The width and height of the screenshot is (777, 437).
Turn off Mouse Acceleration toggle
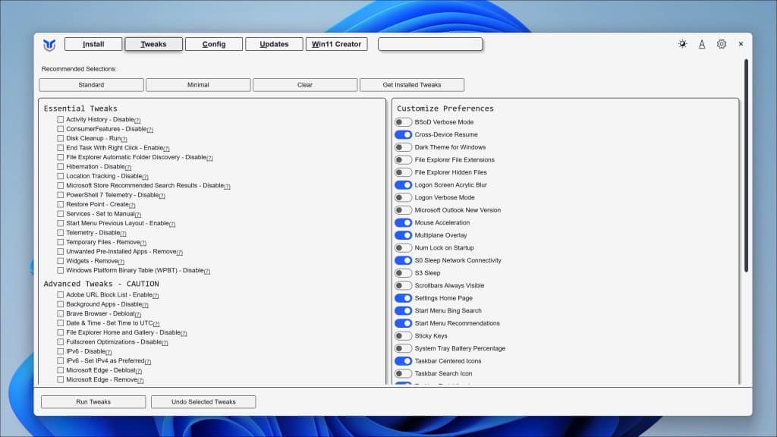pos(404,222)
